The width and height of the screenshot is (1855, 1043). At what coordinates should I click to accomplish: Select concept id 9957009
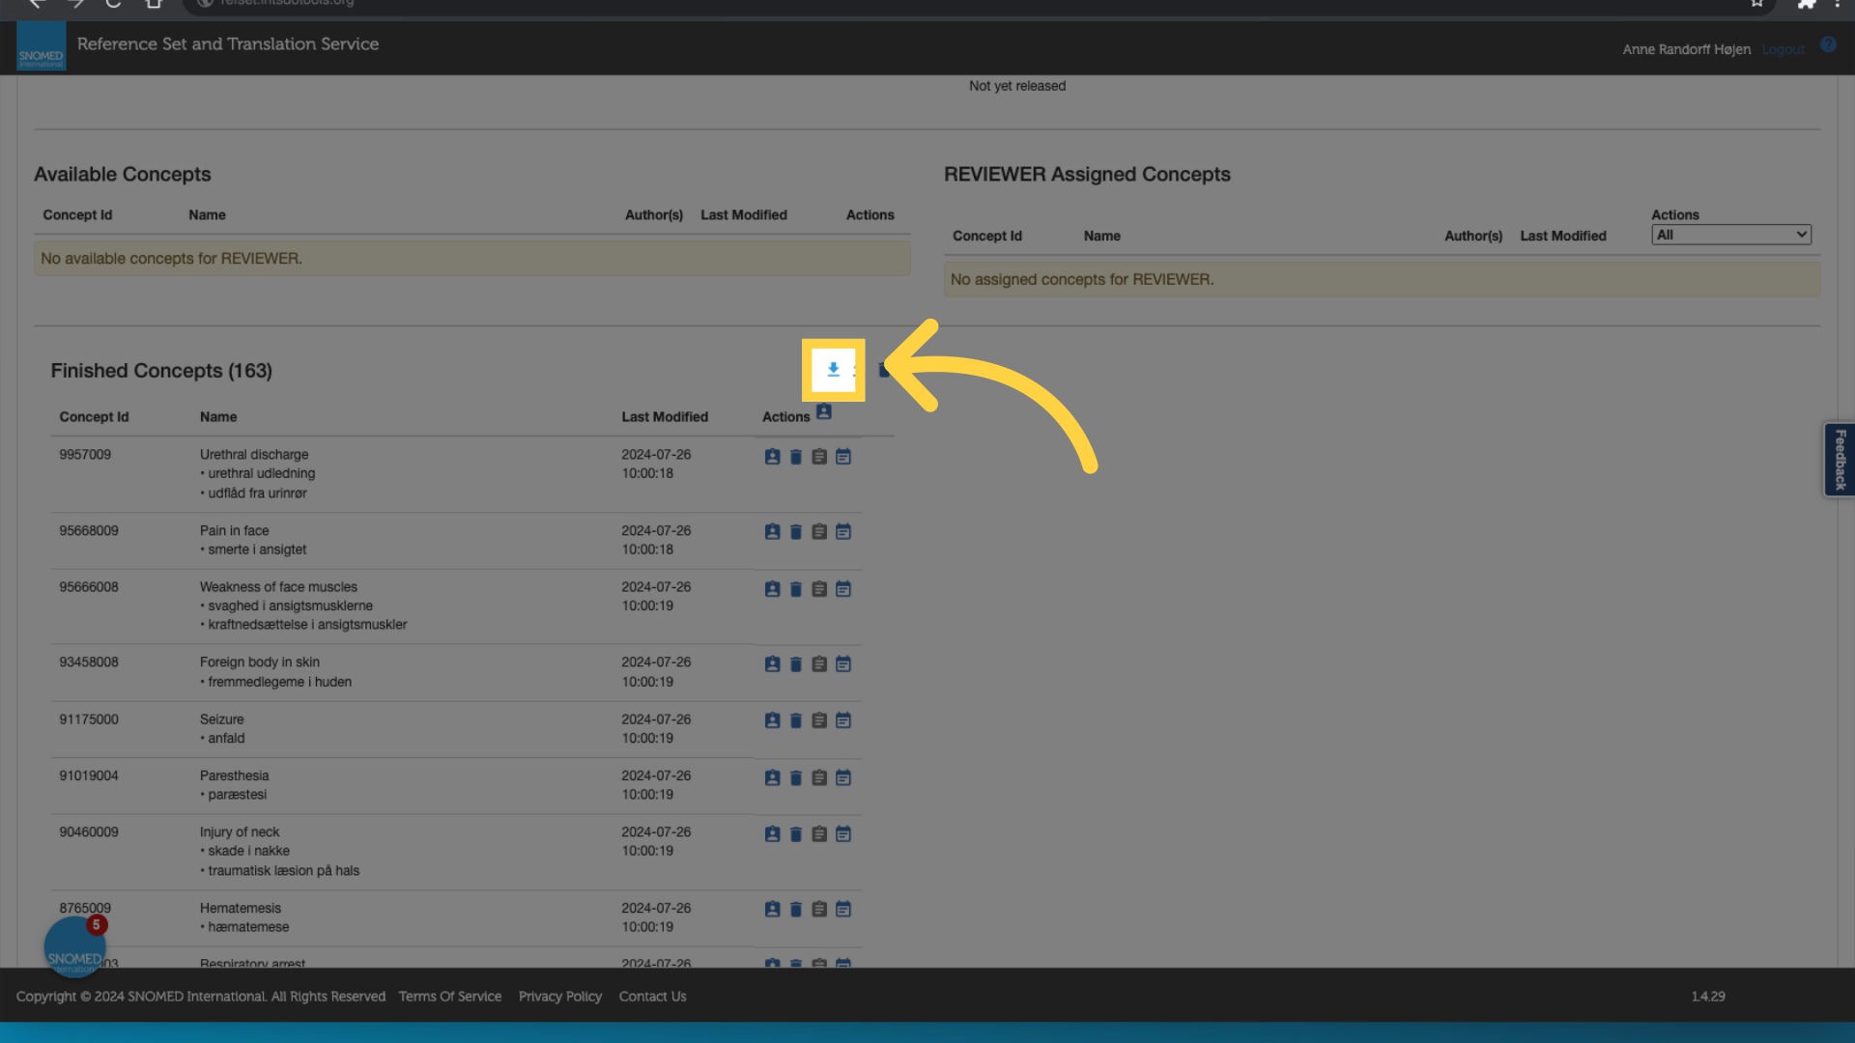tap(85, 455)
